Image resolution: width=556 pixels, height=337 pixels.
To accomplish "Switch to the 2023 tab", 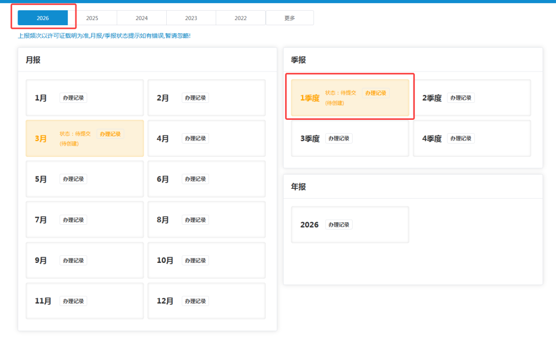I will point(191,18).
